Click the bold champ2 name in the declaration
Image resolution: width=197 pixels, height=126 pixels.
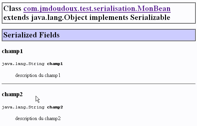[55, 107]
